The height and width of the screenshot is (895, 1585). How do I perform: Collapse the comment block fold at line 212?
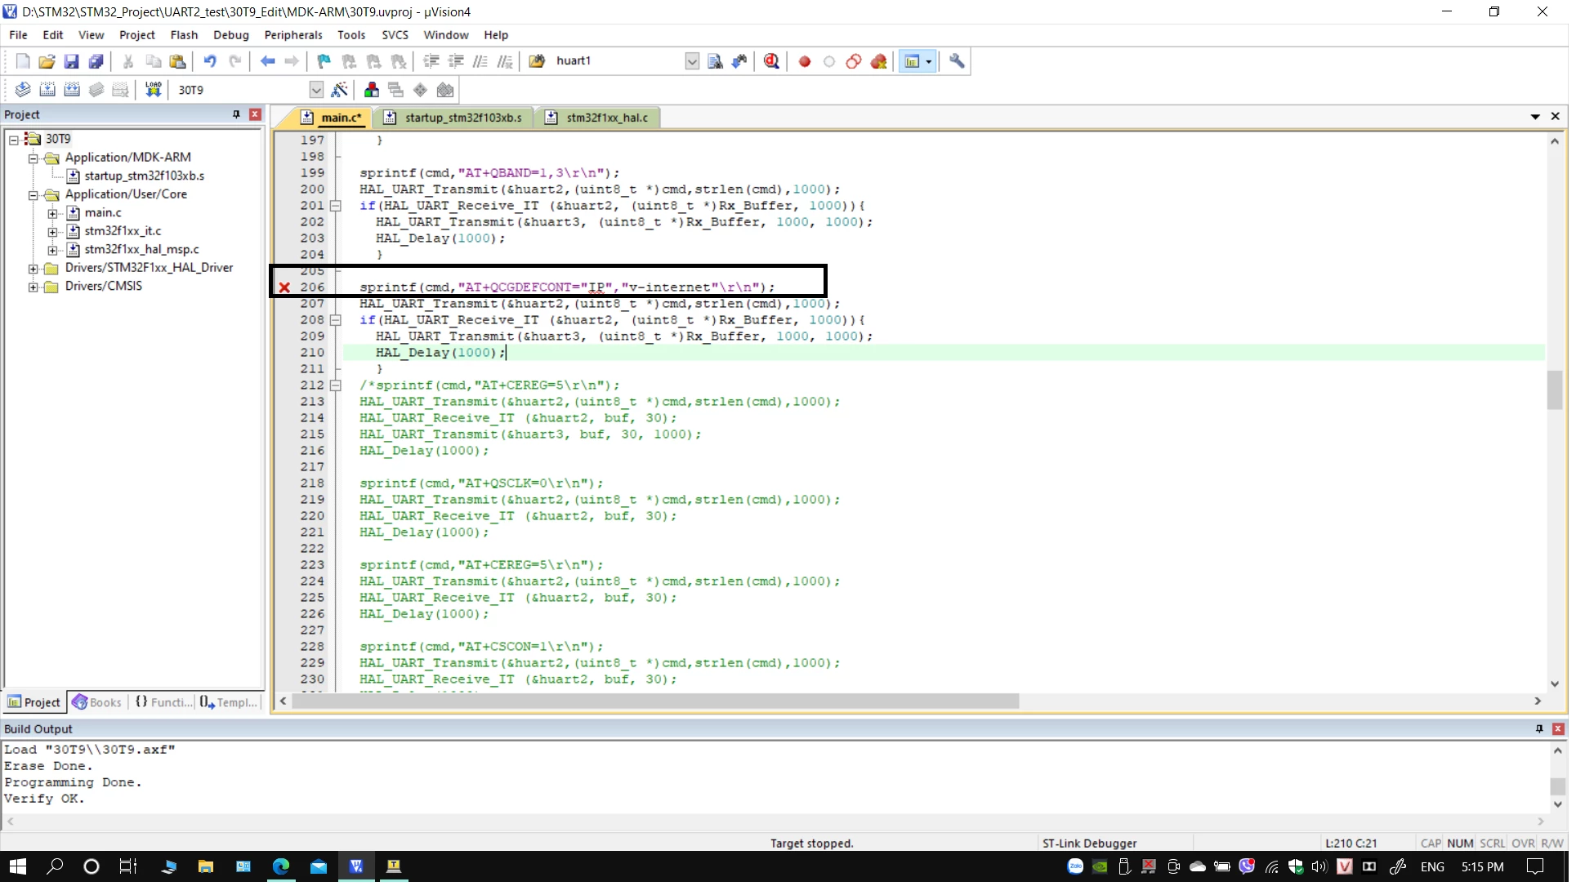[335, 385]
